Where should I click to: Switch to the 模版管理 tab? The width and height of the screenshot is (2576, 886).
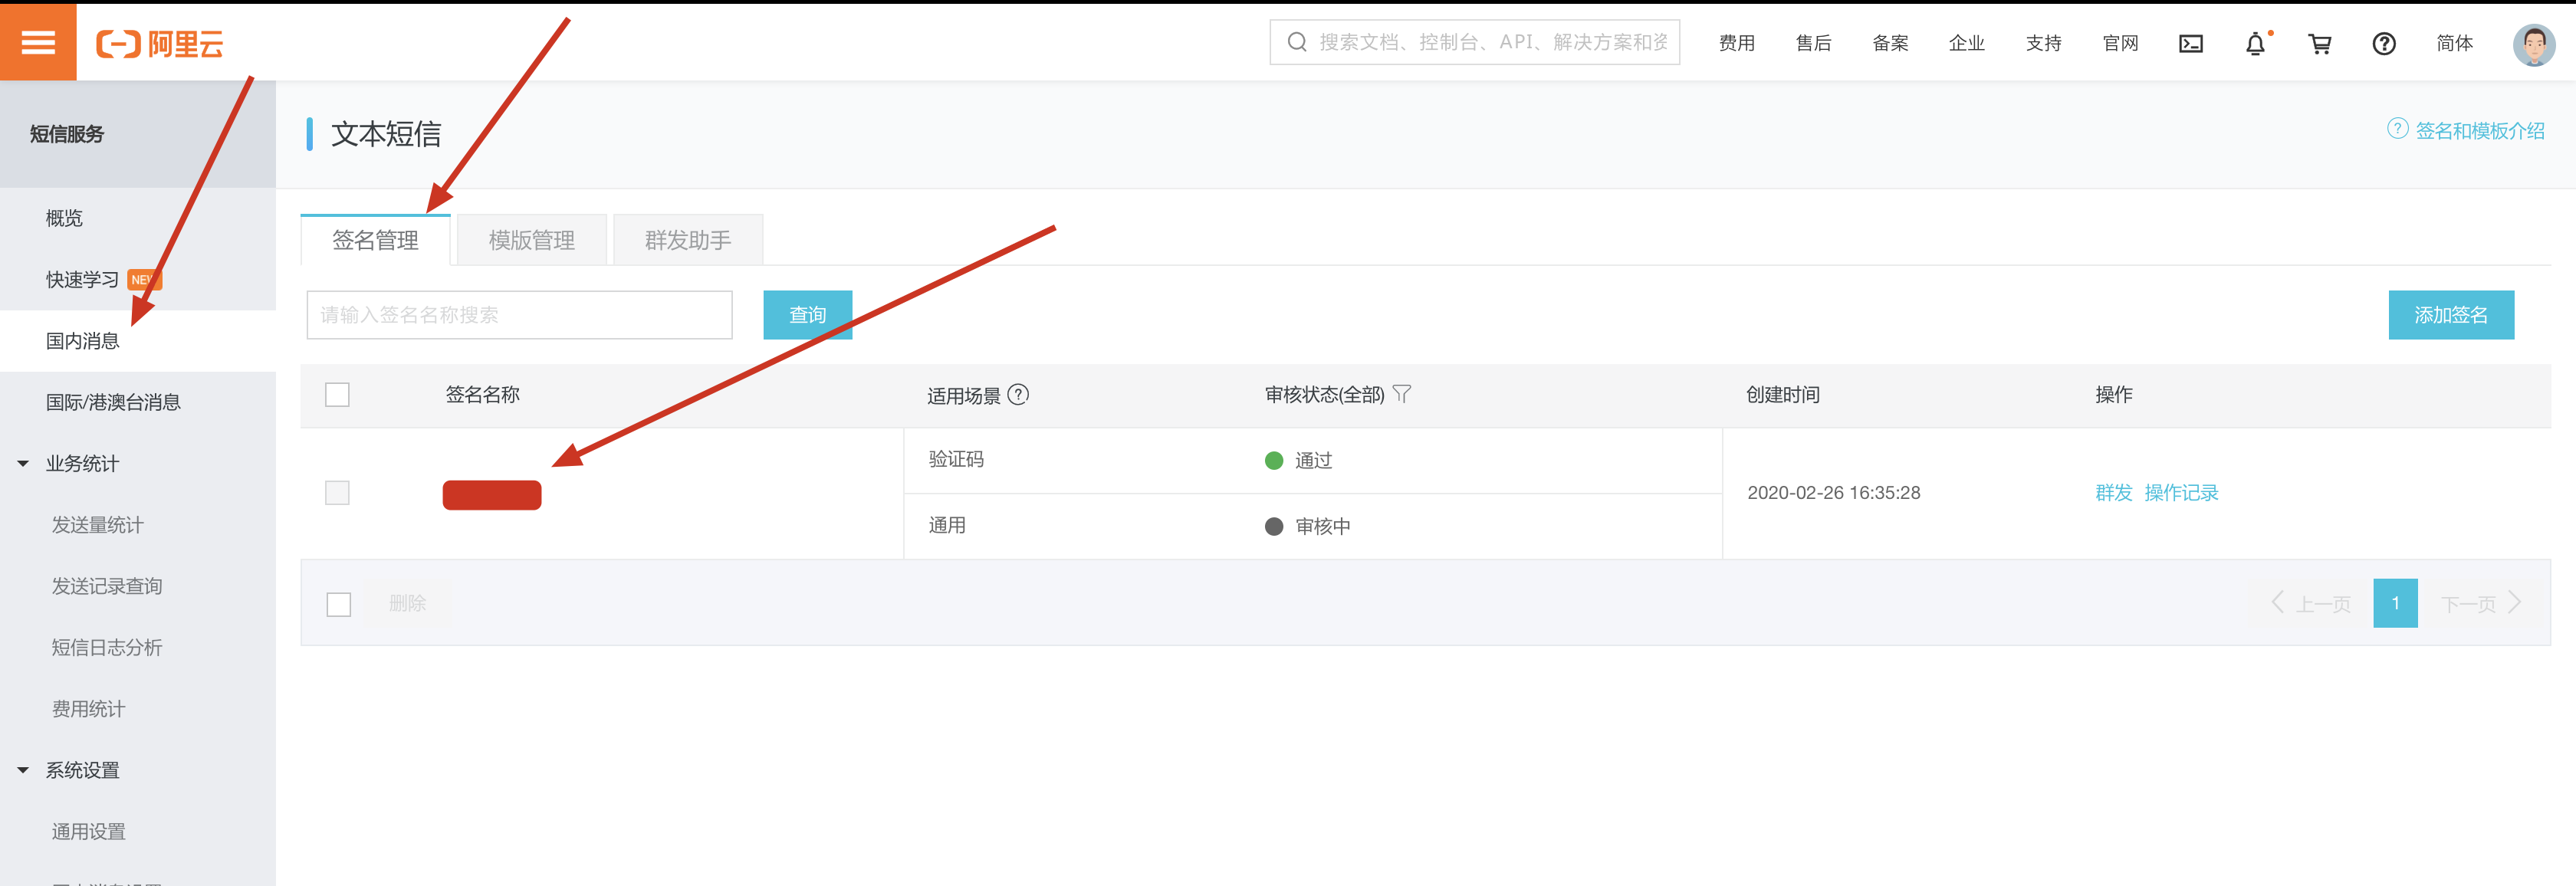click(531, 240)
